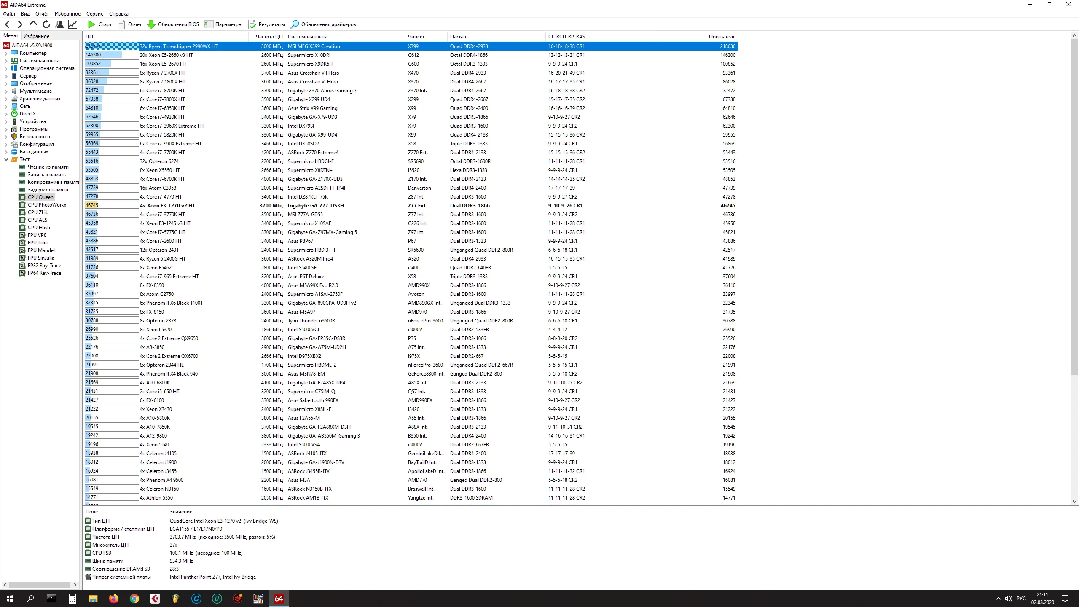Screen dimensions: 1079x607
Task: Click the driver updates magnifier icon
Action: tap(295, 24)
